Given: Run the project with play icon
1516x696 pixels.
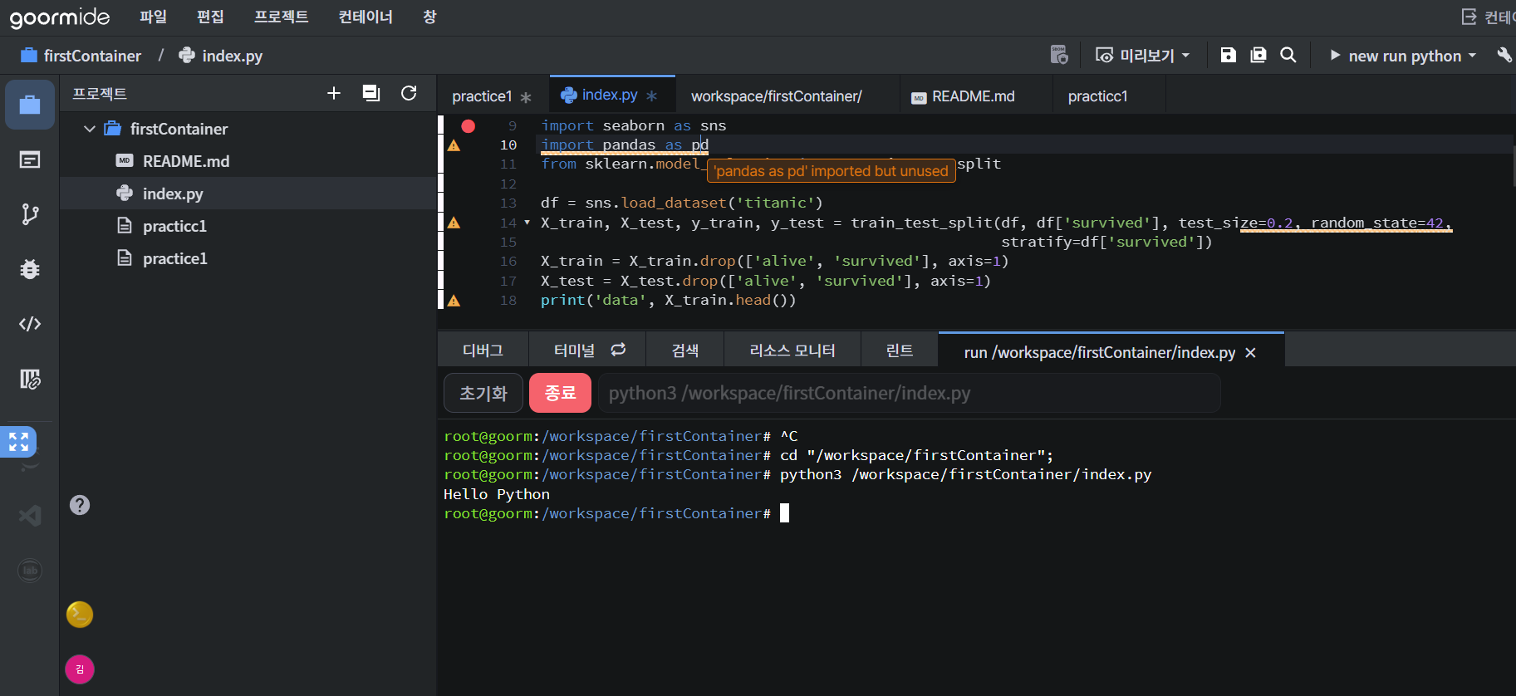Looking at the screenshot, I should pos(1335,55).
